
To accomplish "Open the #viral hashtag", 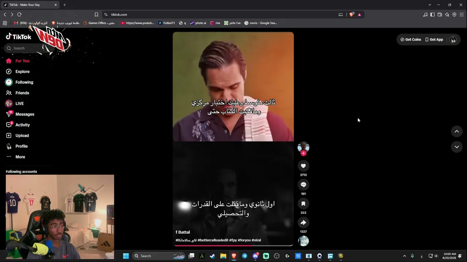I will click(x=256, y=240).
